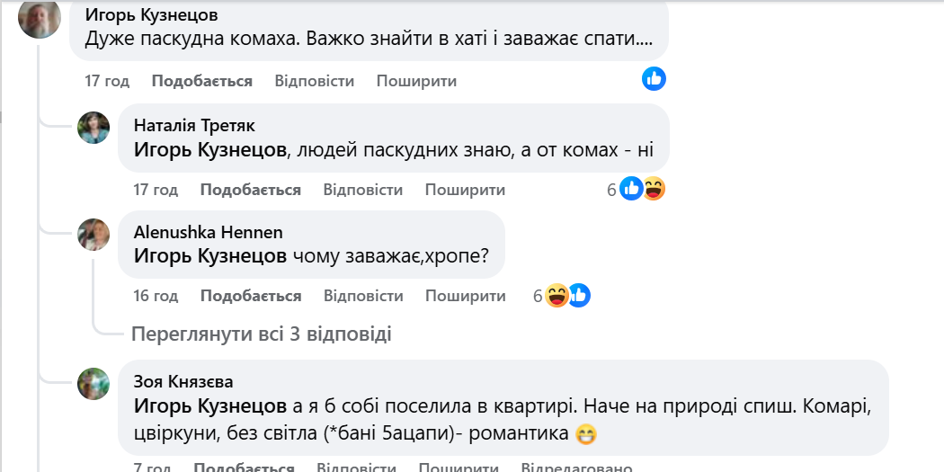Viewport: 944px width, 472px height.
Task: Reply to Игорь Кузнецов's comment
Action: click(x=315, y=81)
